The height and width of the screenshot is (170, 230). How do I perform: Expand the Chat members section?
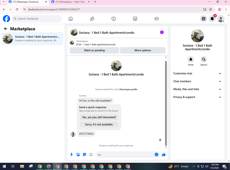(x=197, y=81)
